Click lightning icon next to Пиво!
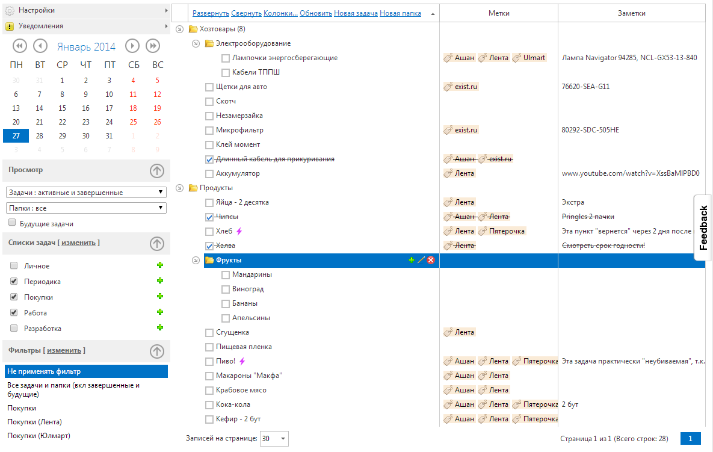This screenshot has width=713, height=452. pyautogui.click(x=242, y=362)
